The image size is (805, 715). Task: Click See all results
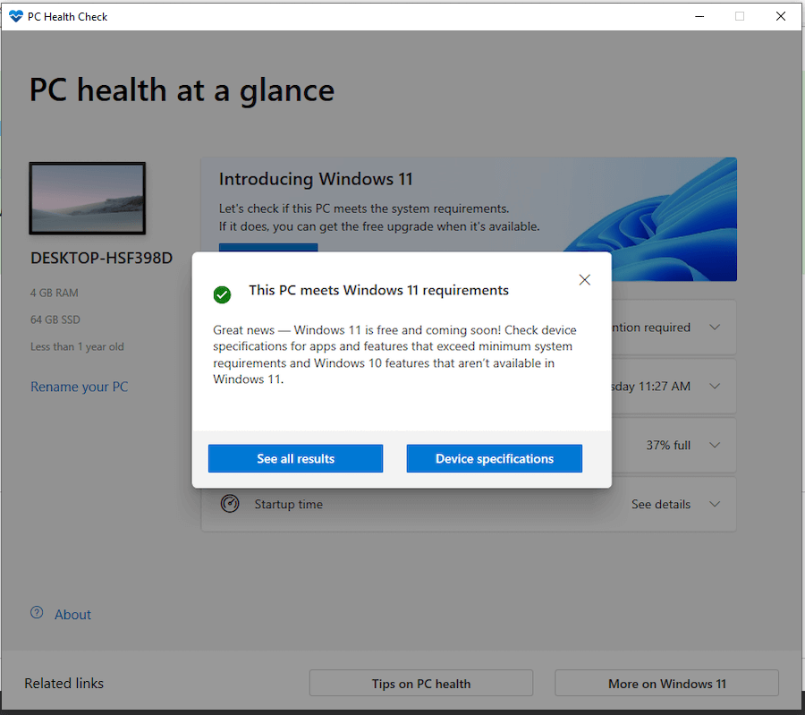coord(295,458)
